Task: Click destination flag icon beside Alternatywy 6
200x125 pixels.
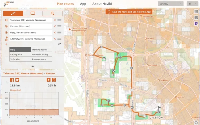Action: tap(6, 39)
